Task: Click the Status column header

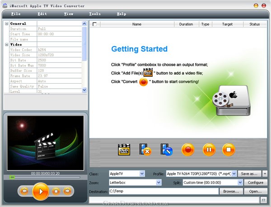Action: click(x=255, y=24)
